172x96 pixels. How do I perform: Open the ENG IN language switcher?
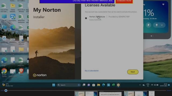click(x=148, y=85)
